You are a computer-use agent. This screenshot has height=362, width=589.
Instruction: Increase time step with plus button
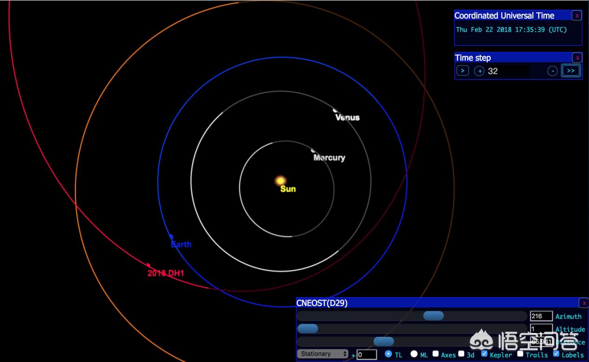479,71
